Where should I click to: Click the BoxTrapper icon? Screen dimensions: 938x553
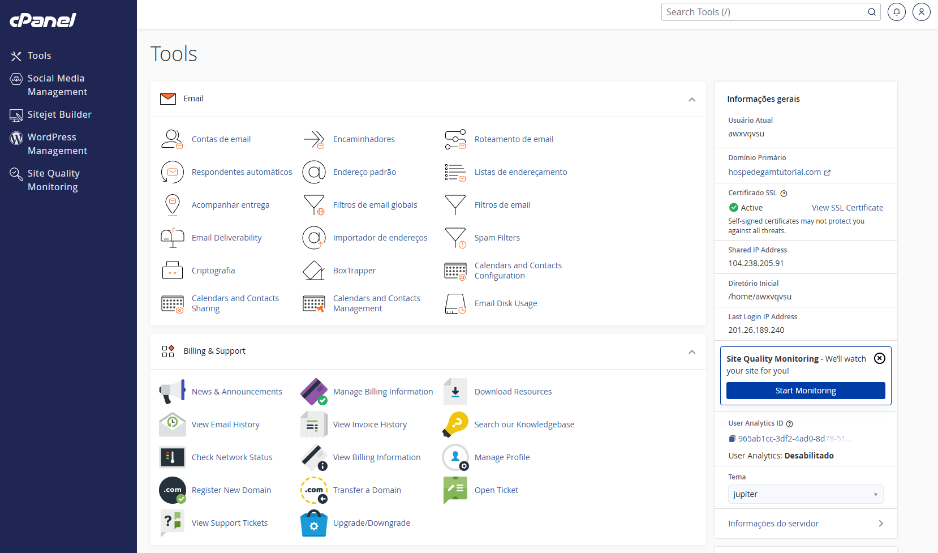coord(313,271)
